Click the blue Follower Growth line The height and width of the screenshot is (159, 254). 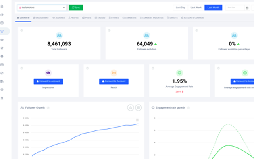pyautogui.click(x=85, y=133)
